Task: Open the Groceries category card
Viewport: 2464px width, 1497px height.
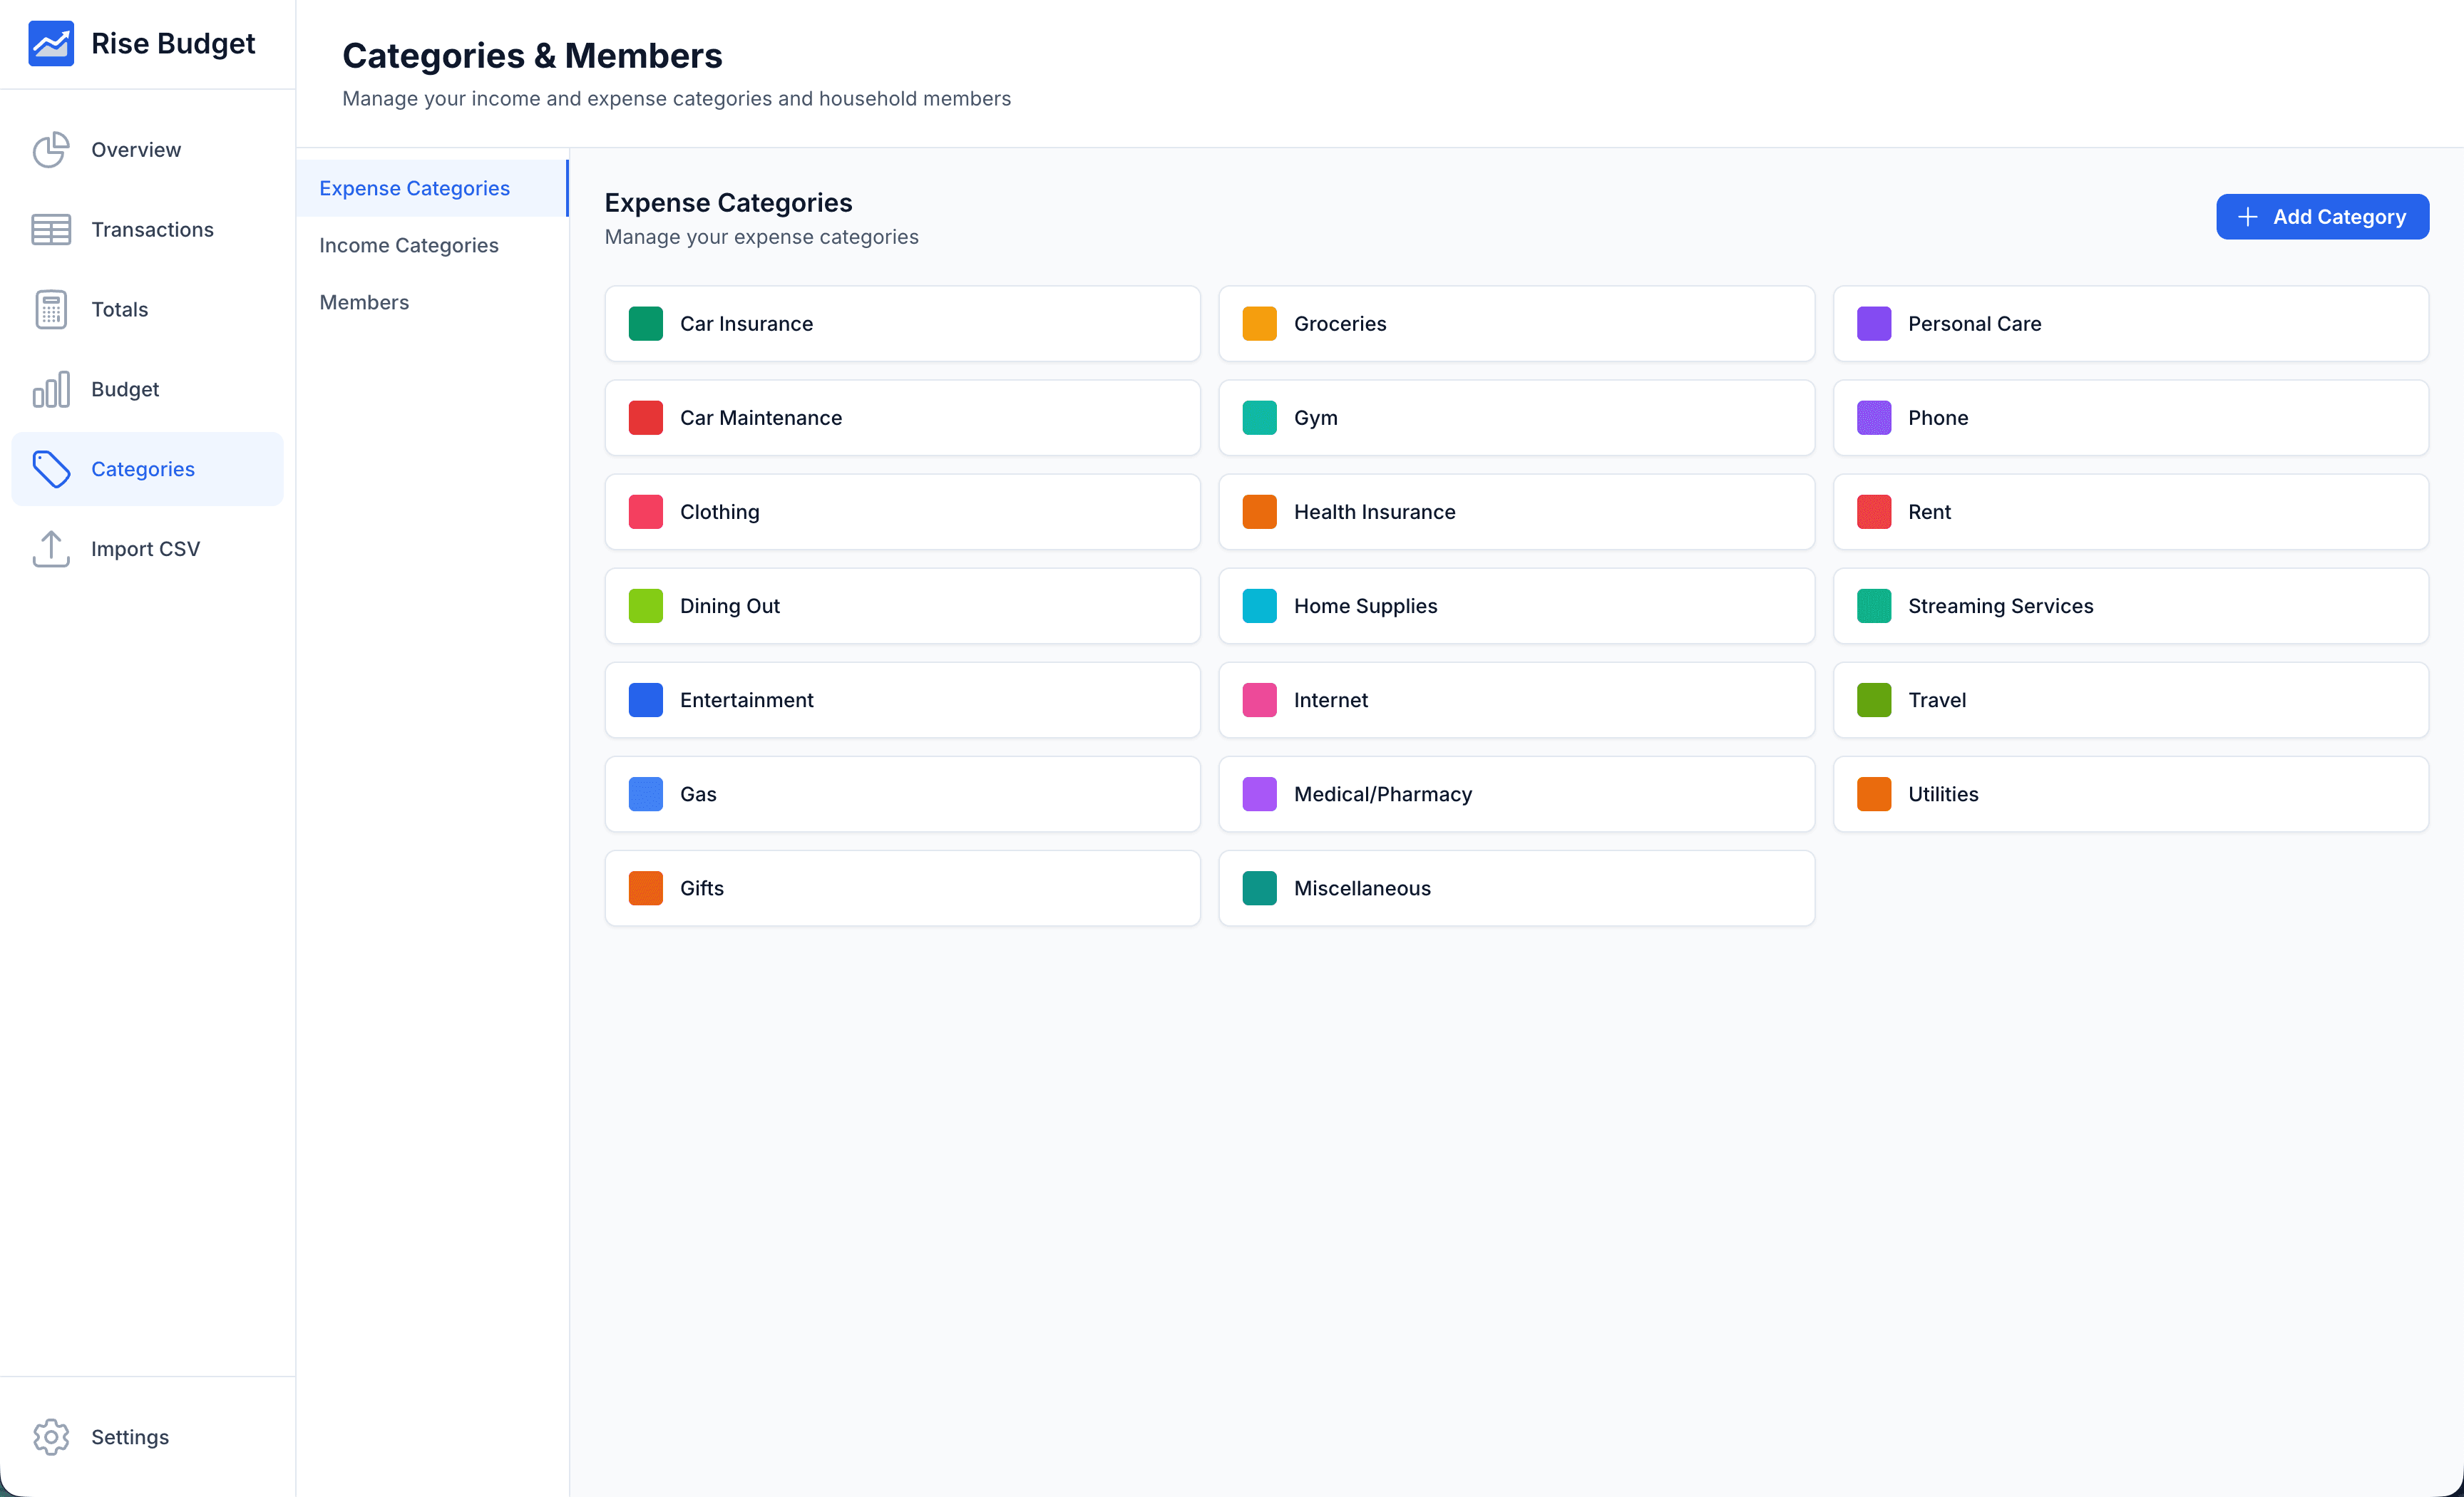Action: pos(1516,323)
